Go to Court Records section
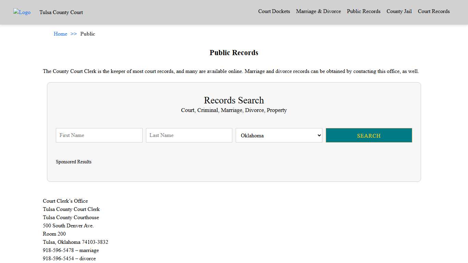 pyautogui.click(x=433, y=11)
